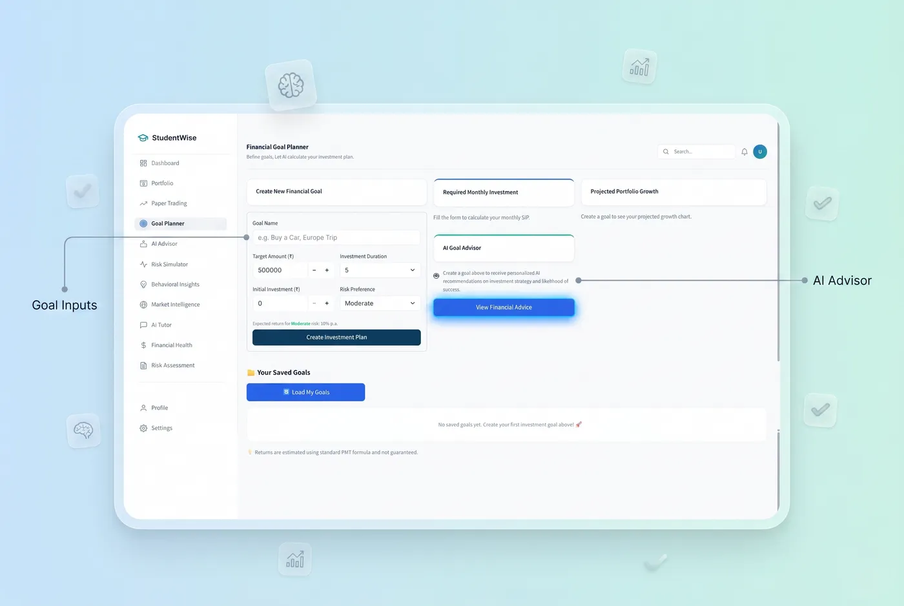The image size is (904, 606).
Task: Click the Required Monthly Investment card
Action: (x=504, y=192)
